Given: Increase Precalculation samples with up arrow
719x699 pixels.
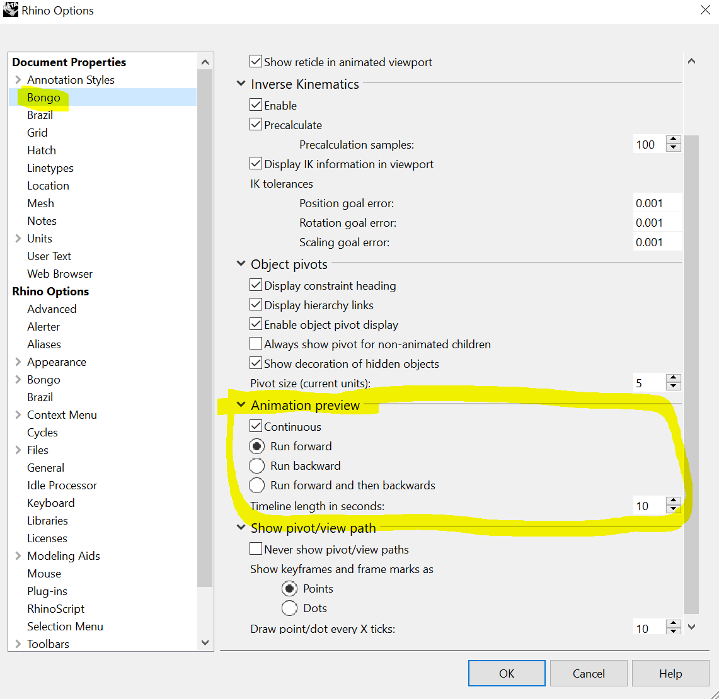Looking at the screenshot, I should (673, 140).
